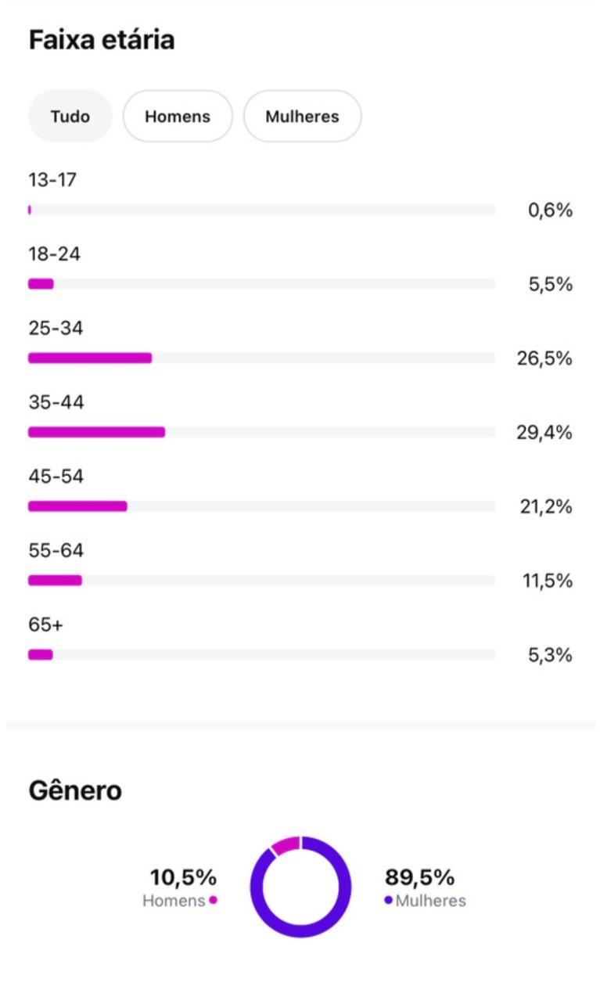The image size is (600, 997).
Task: Click the 26,5% percentage label
Action: 544,358
